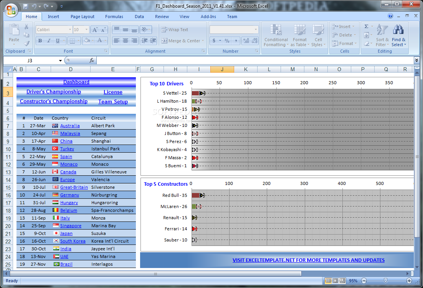Screen dimensions: 423x288
Task: Switch to the Page Layout tab
Action: coord(83,17)
